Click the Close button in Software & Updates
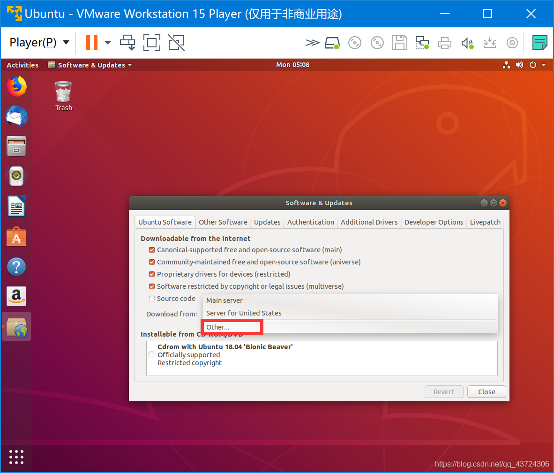Screen dimensions: 554x473 487,391
